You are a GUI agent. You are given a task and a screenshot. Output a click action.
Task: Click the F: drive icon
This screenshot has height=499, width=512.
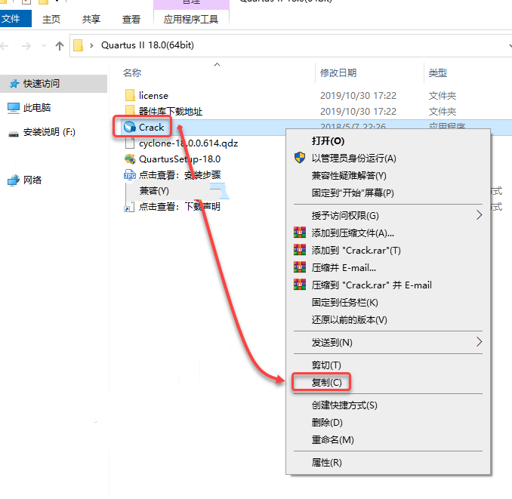(14, 134)
